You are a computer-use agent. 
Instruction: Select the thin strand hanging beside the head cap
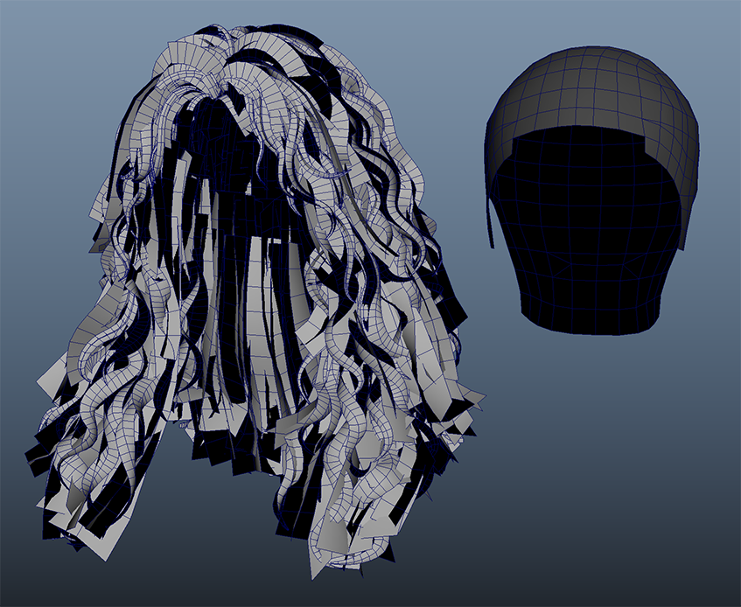(x=490, y=214)
